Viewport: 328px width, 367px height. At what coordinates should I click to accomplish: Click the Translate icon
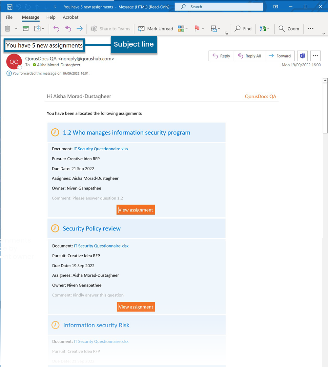point(263,29)
